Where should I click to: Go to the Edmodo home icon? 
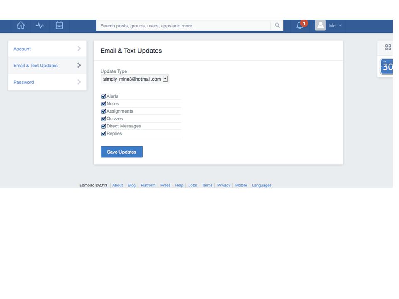click(21, 25)
